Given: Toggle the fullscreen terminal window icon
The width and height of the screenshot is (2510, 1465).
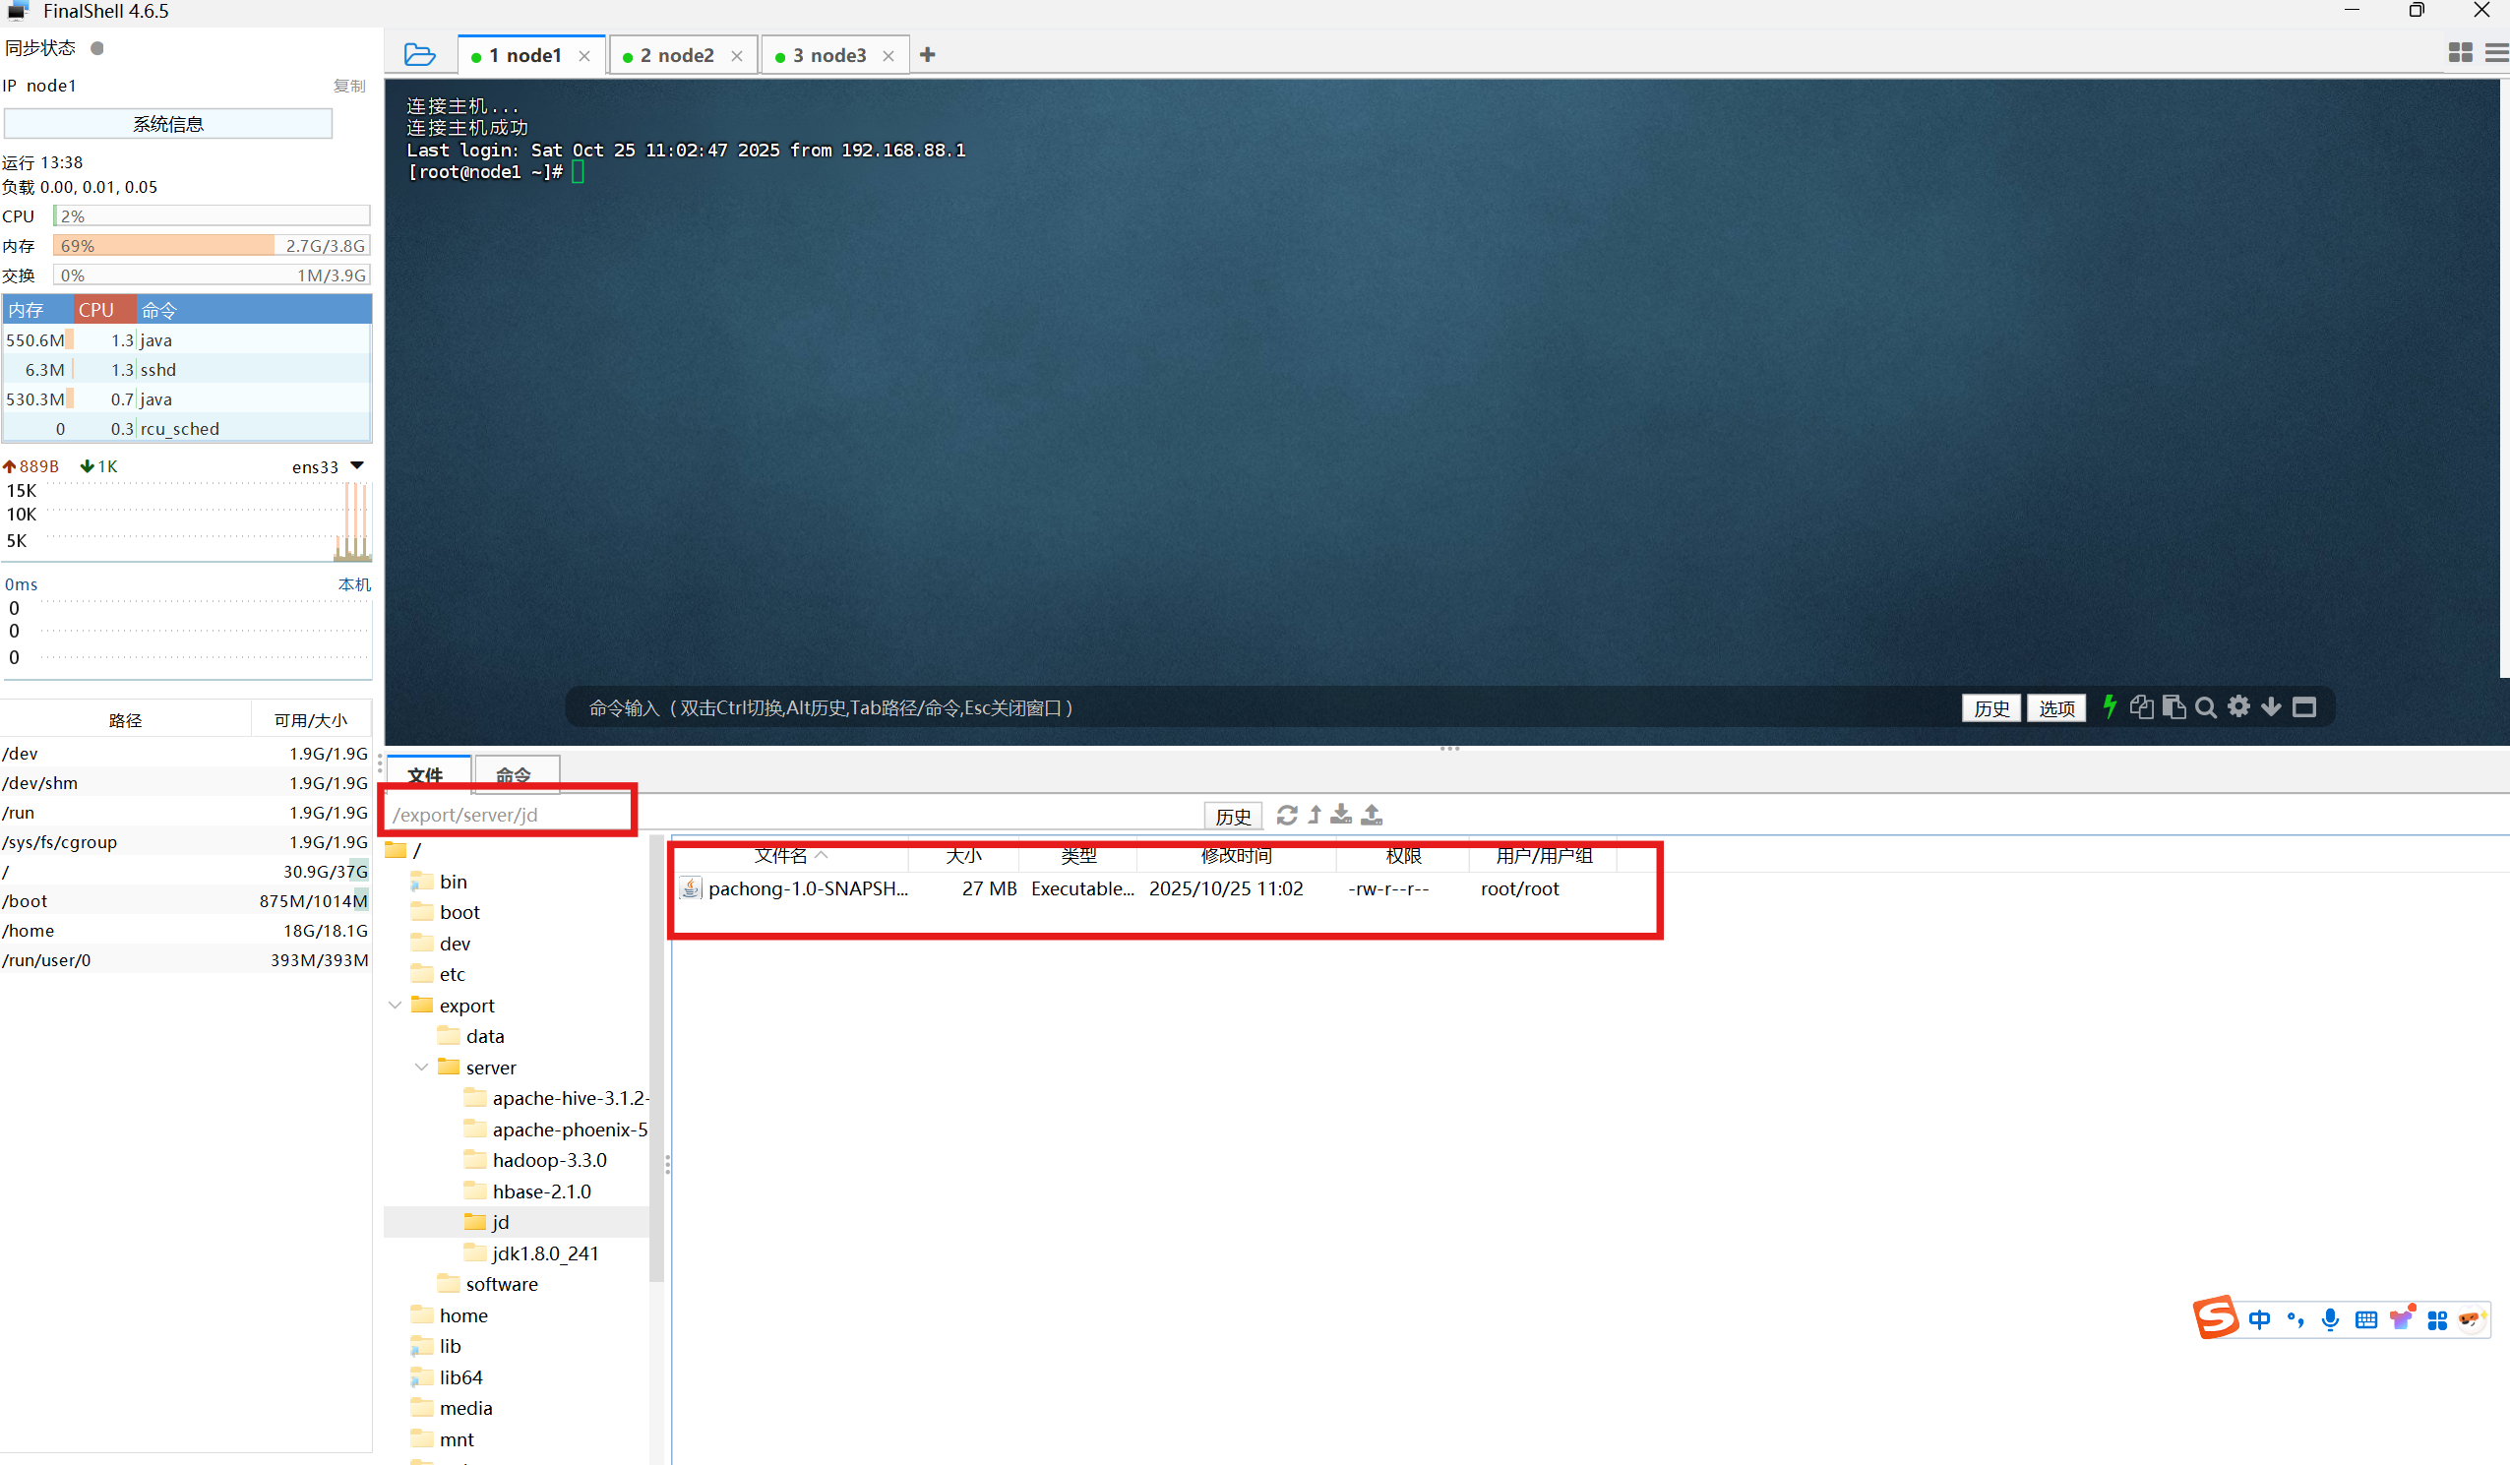Looking at the screenshot, I should 2303,707.
